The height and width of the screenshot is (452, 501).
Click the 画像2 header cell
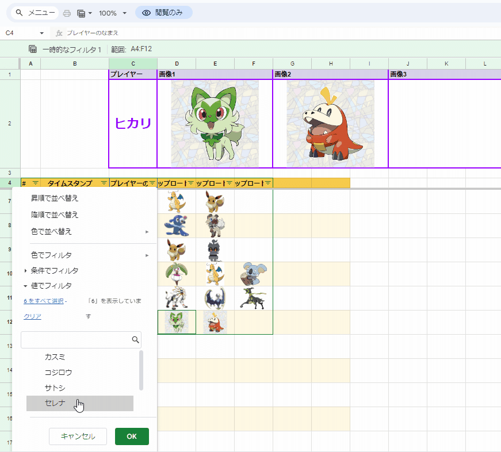coord(331,74)
